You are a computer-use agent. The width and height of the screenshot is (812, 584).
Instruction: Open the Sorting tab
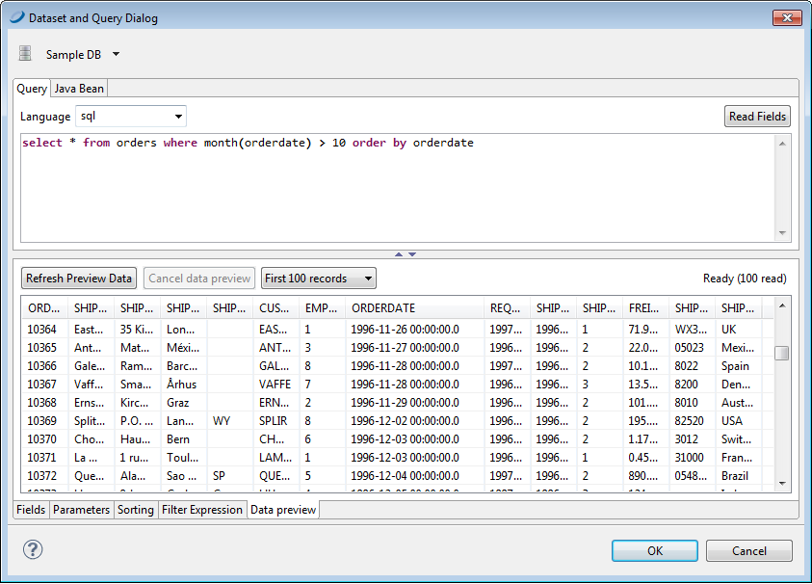[136, 510]
